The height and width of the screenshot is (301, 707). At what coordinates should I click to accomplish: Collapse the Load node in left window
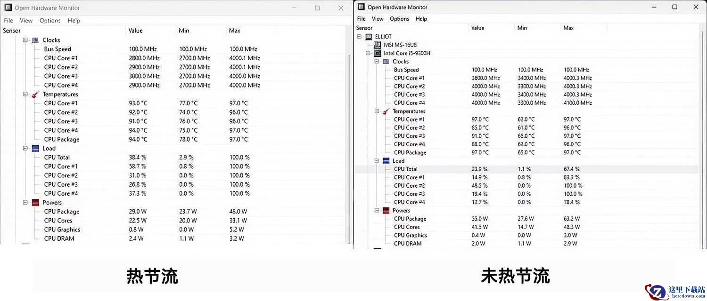[x=25, y=148]
